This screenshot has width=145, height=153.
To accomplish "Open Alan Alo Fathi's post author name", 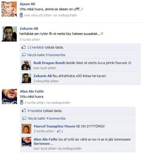I will point(32,91).
